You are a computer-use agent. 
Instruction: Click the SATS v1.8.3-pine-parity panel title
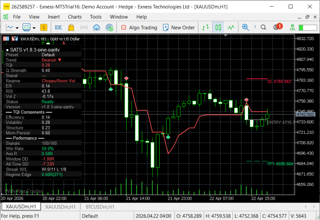[x=35, y=50]
